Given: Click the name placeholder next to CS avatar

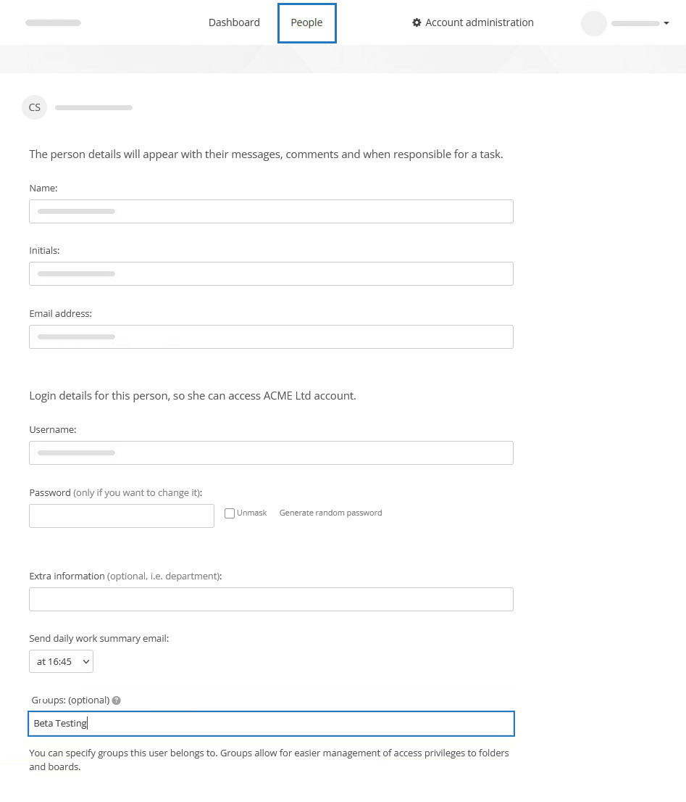Looking at the screenshot, I should click(x=93, y=107).
